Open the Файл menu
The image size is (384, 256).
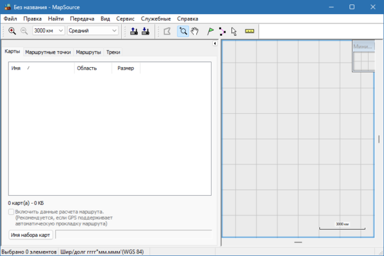(x=10, y=19)
